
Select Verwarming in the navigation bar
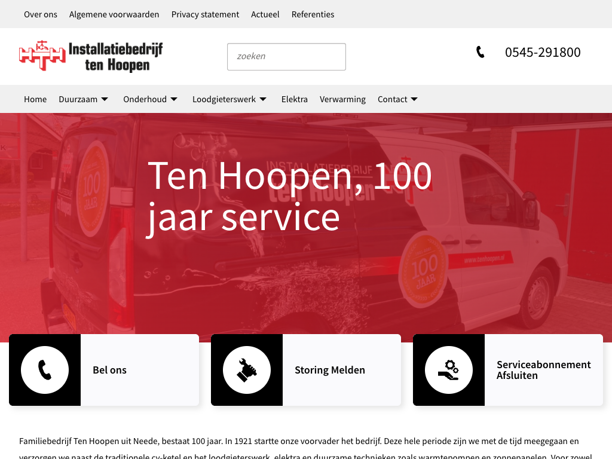point(342,99)
